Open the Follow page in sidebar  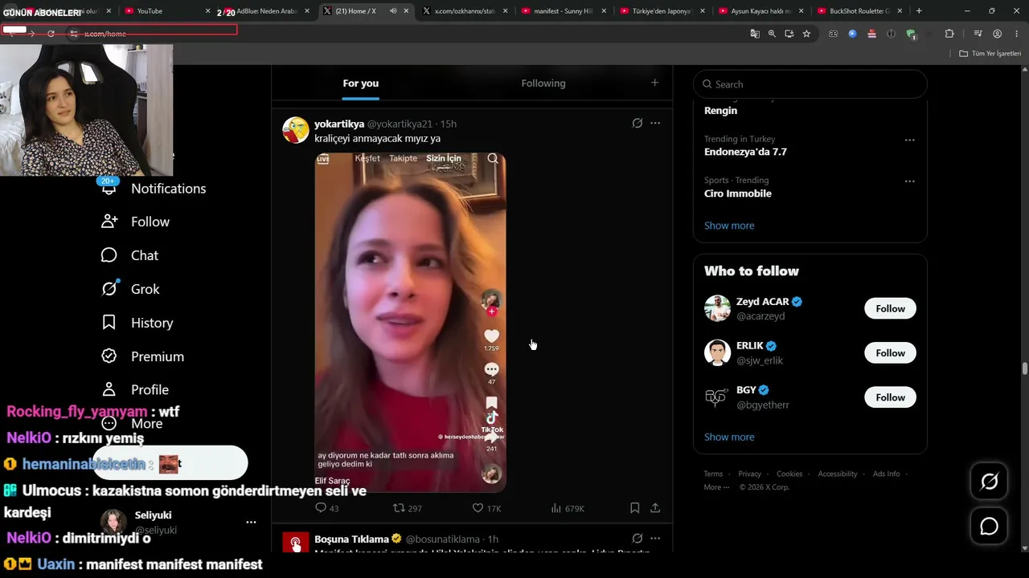tap(135, 222)
